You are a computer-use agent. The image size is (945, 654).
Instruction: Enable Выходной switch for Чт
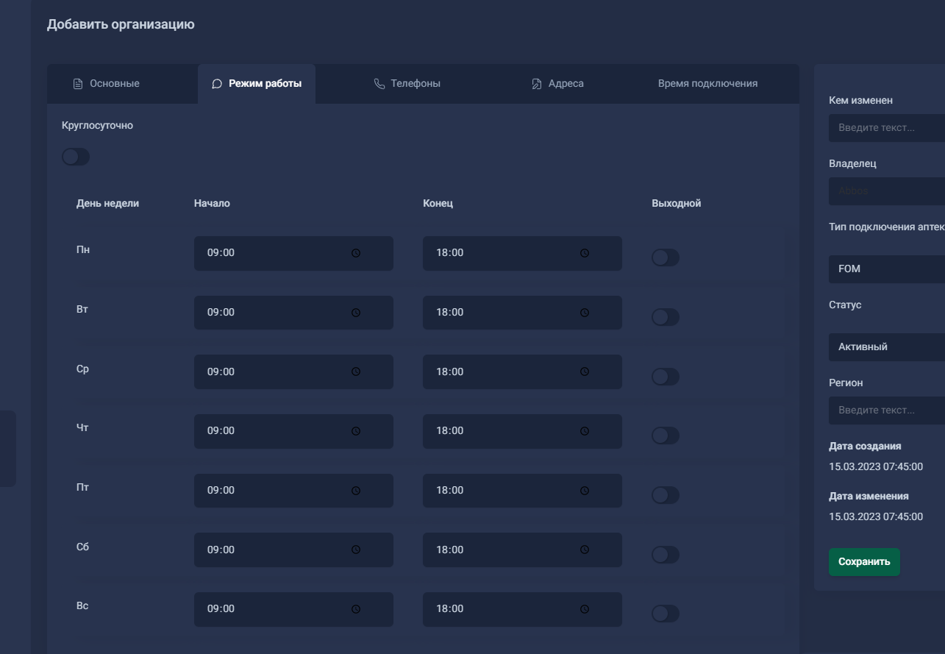click(x=666, y=436)
